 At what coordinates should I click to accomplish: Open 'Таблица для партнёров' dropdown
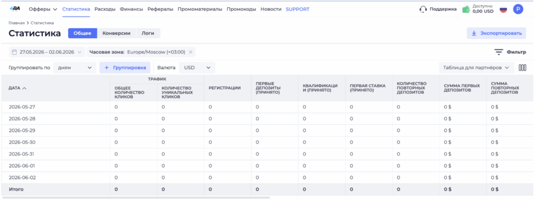click(477, 68)
